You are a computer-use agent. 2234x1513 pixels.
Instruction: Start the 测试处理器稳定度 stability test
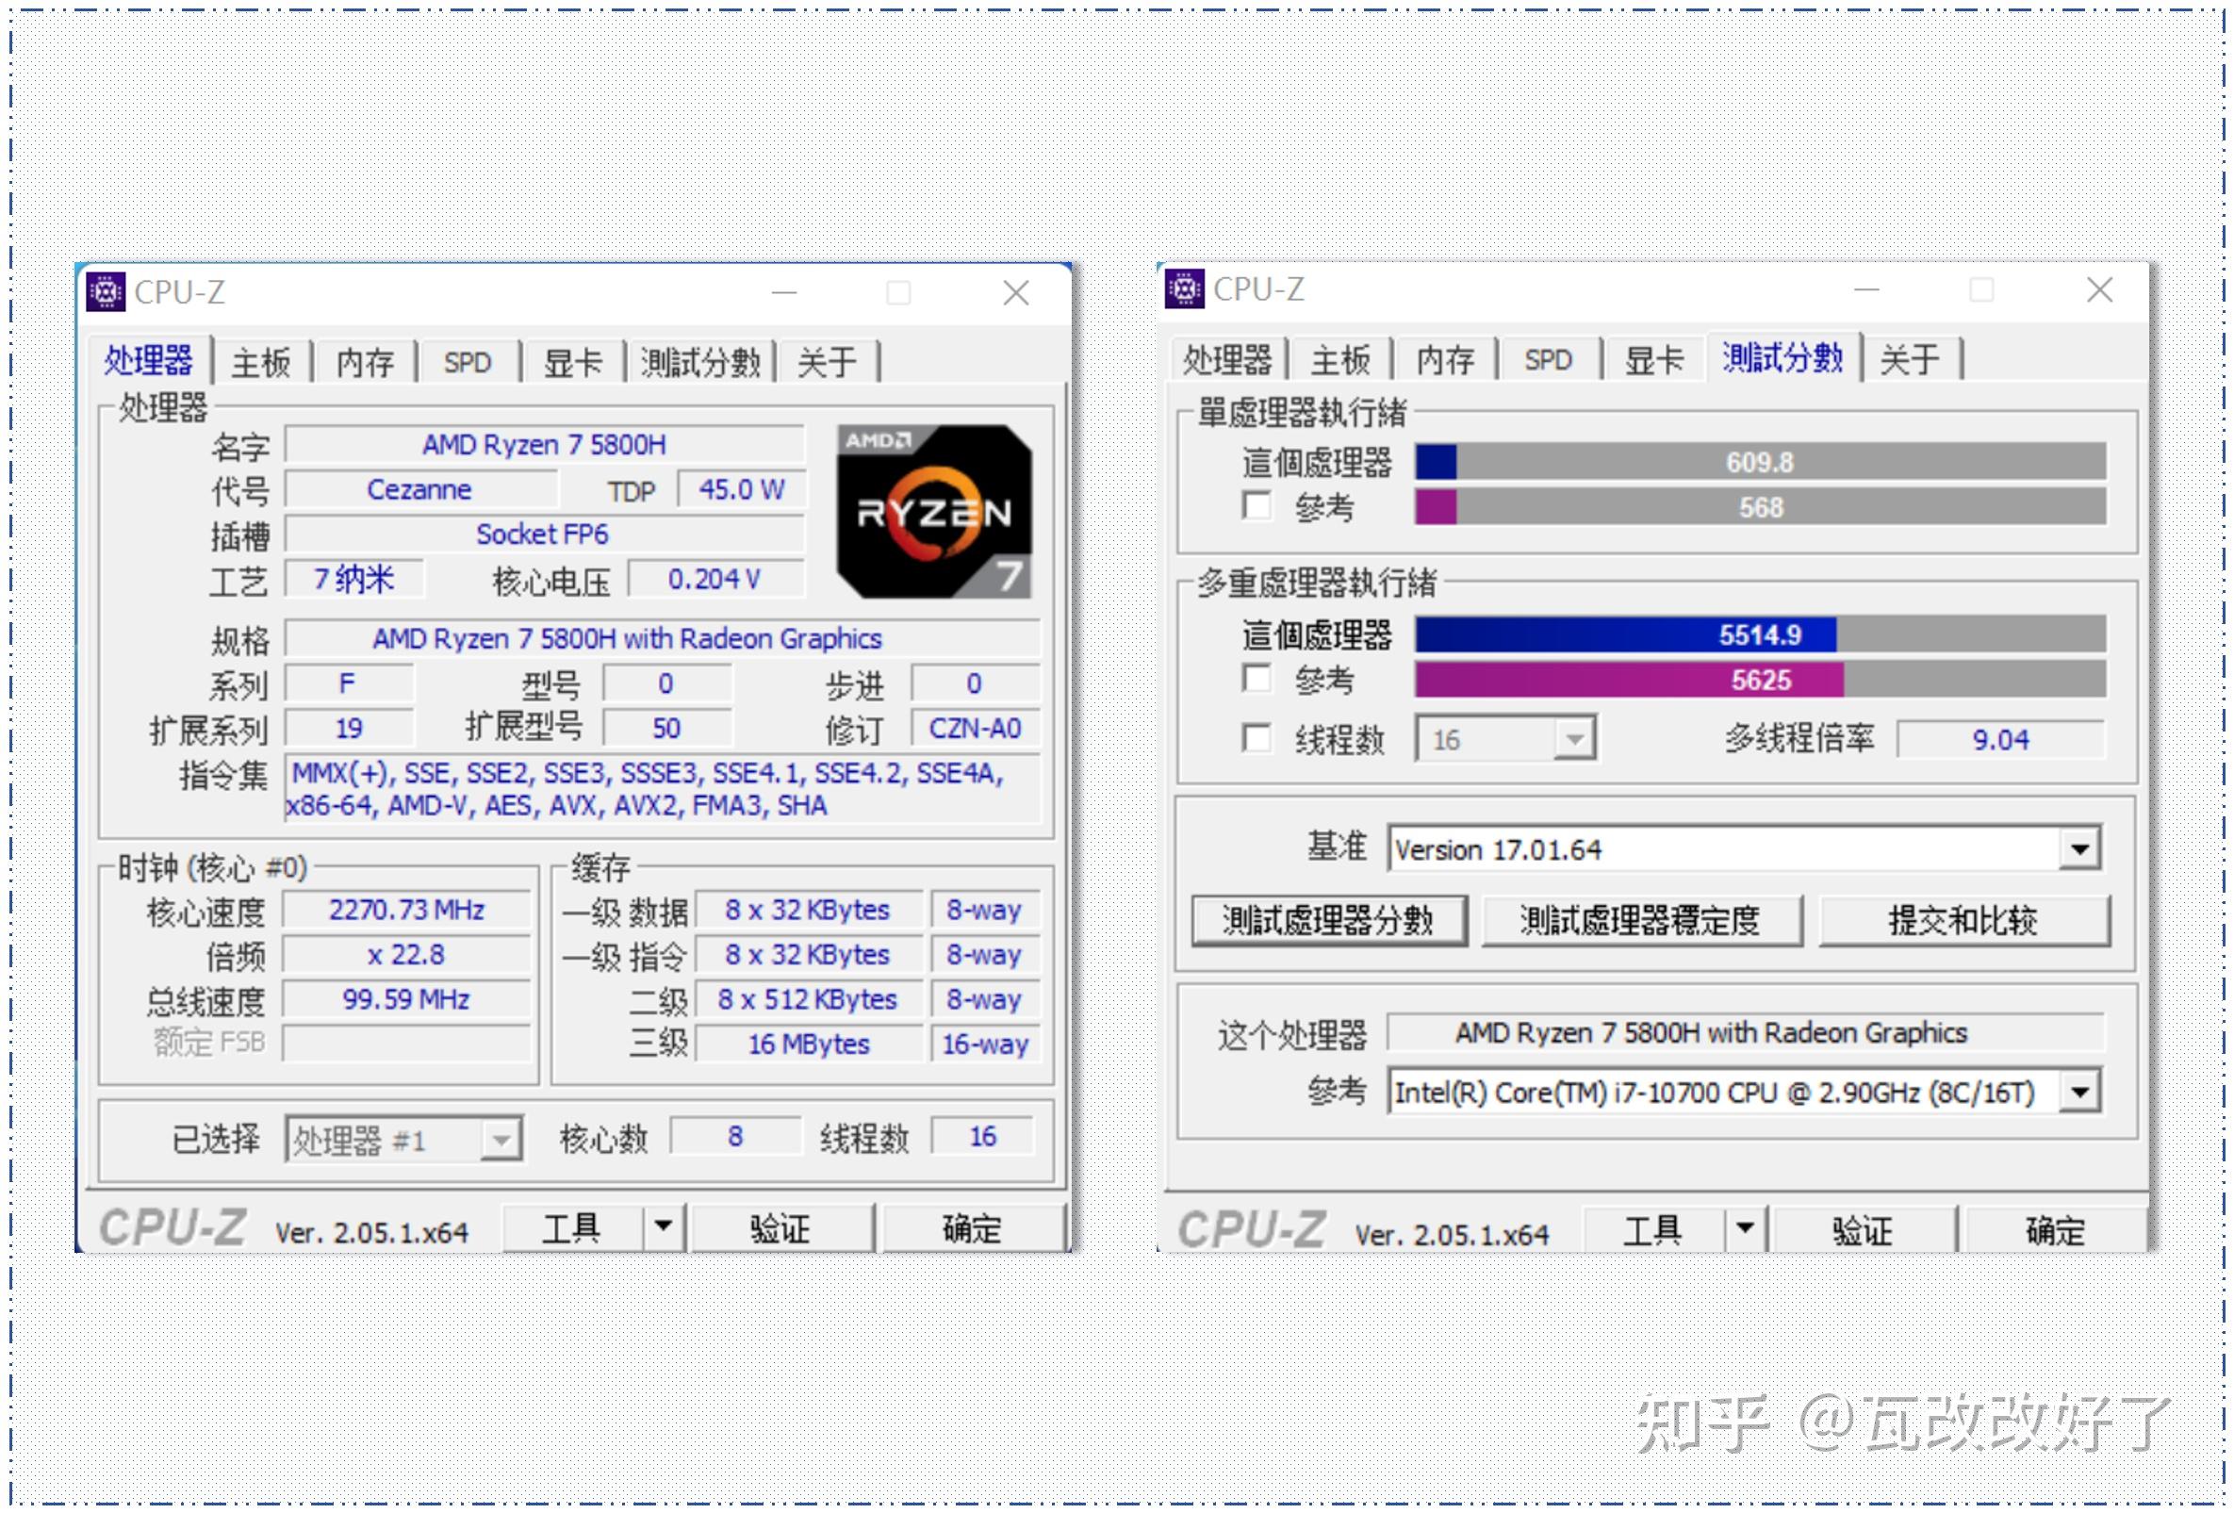[x=1640, y=920]
